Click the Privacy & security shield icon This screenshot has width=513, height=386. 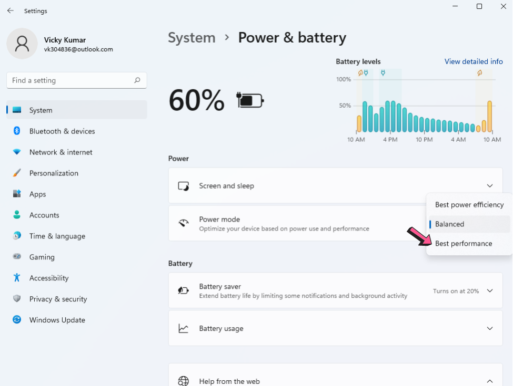[x=17, y=298]
